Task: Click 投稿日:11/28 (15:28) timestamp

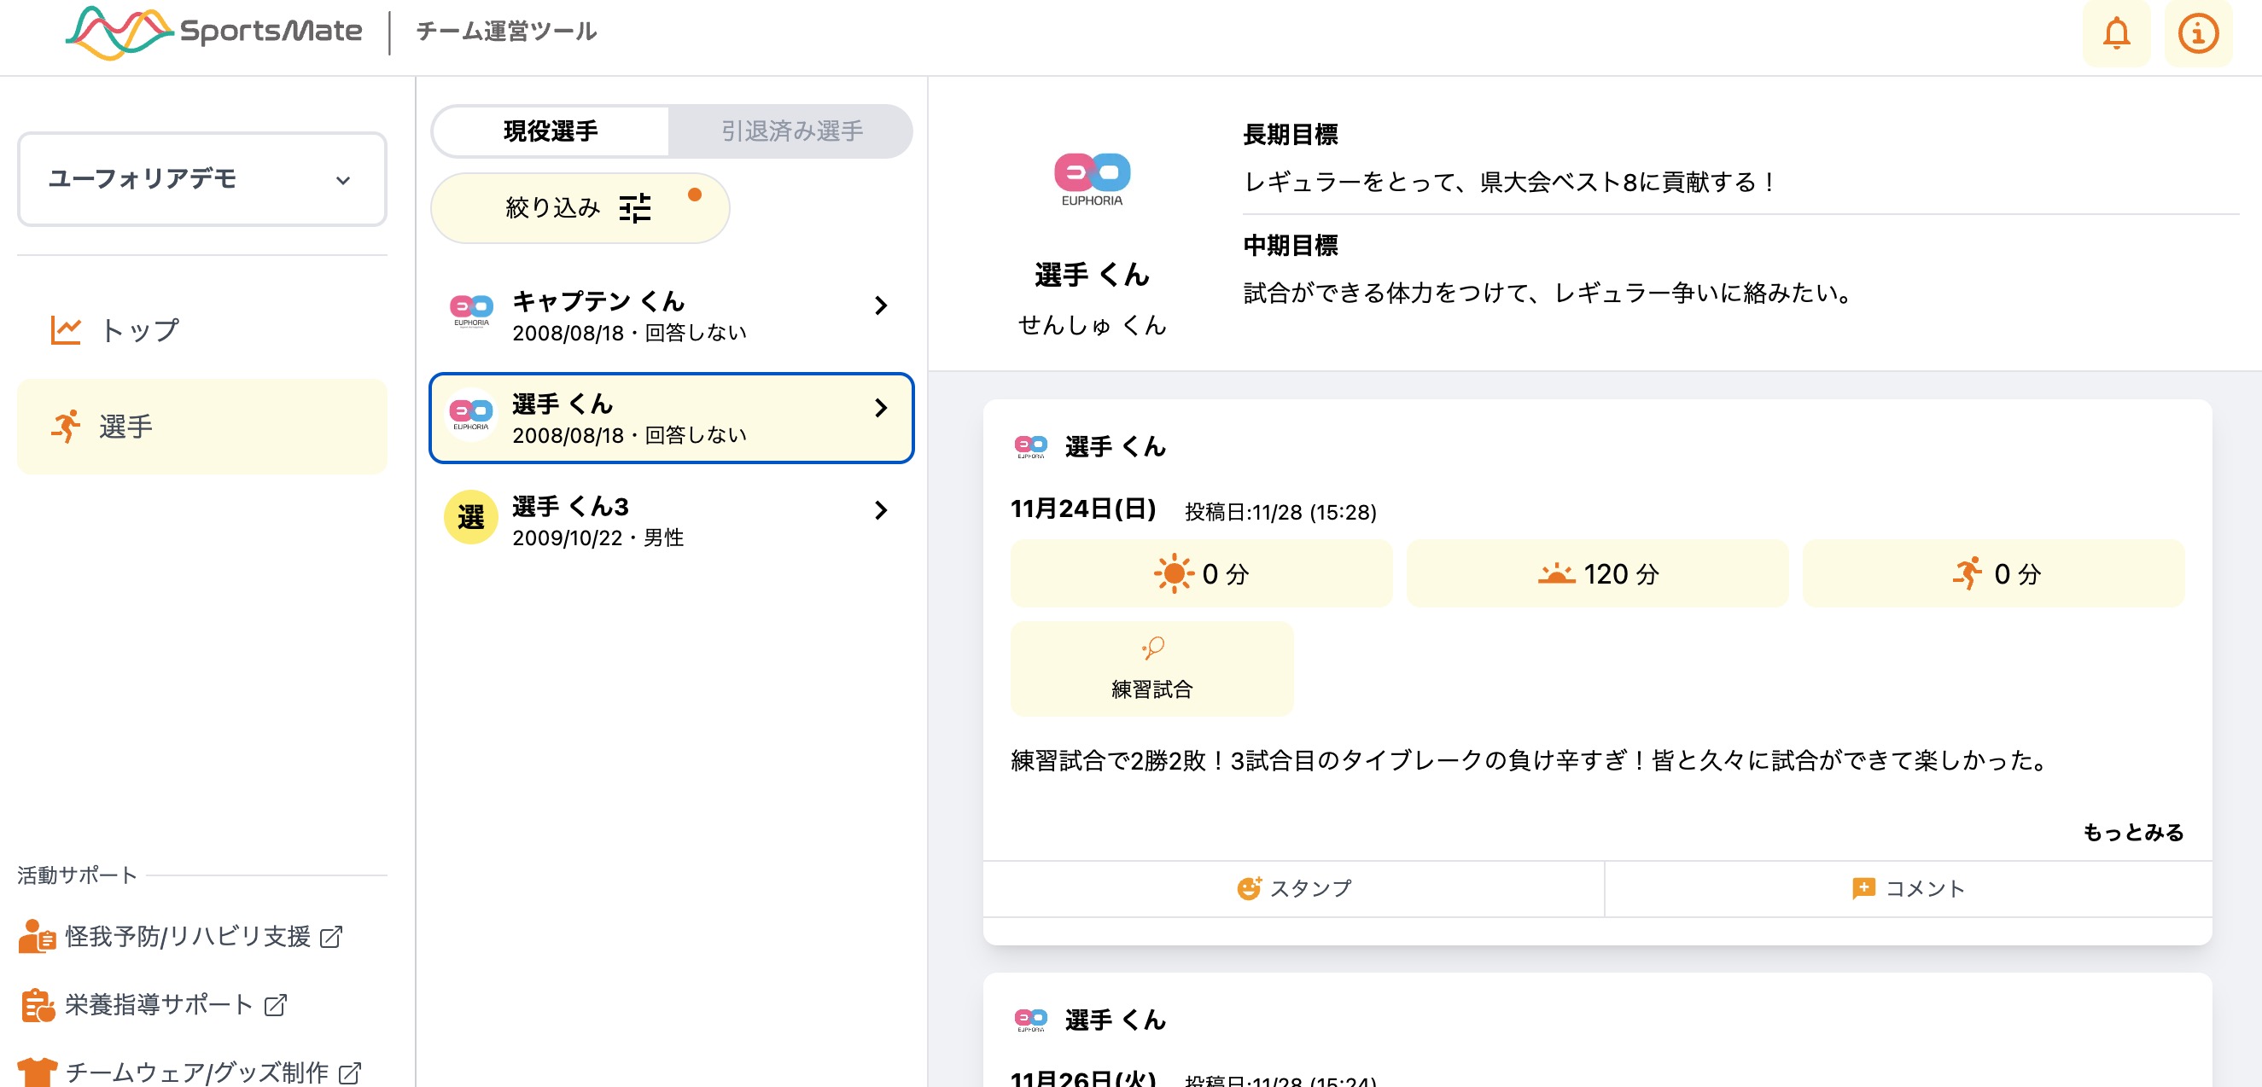Action: (1280, 513)
